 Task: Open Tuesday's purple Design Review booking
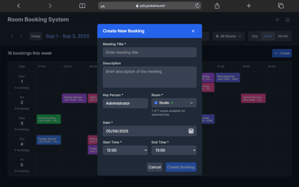click(74, 98)
